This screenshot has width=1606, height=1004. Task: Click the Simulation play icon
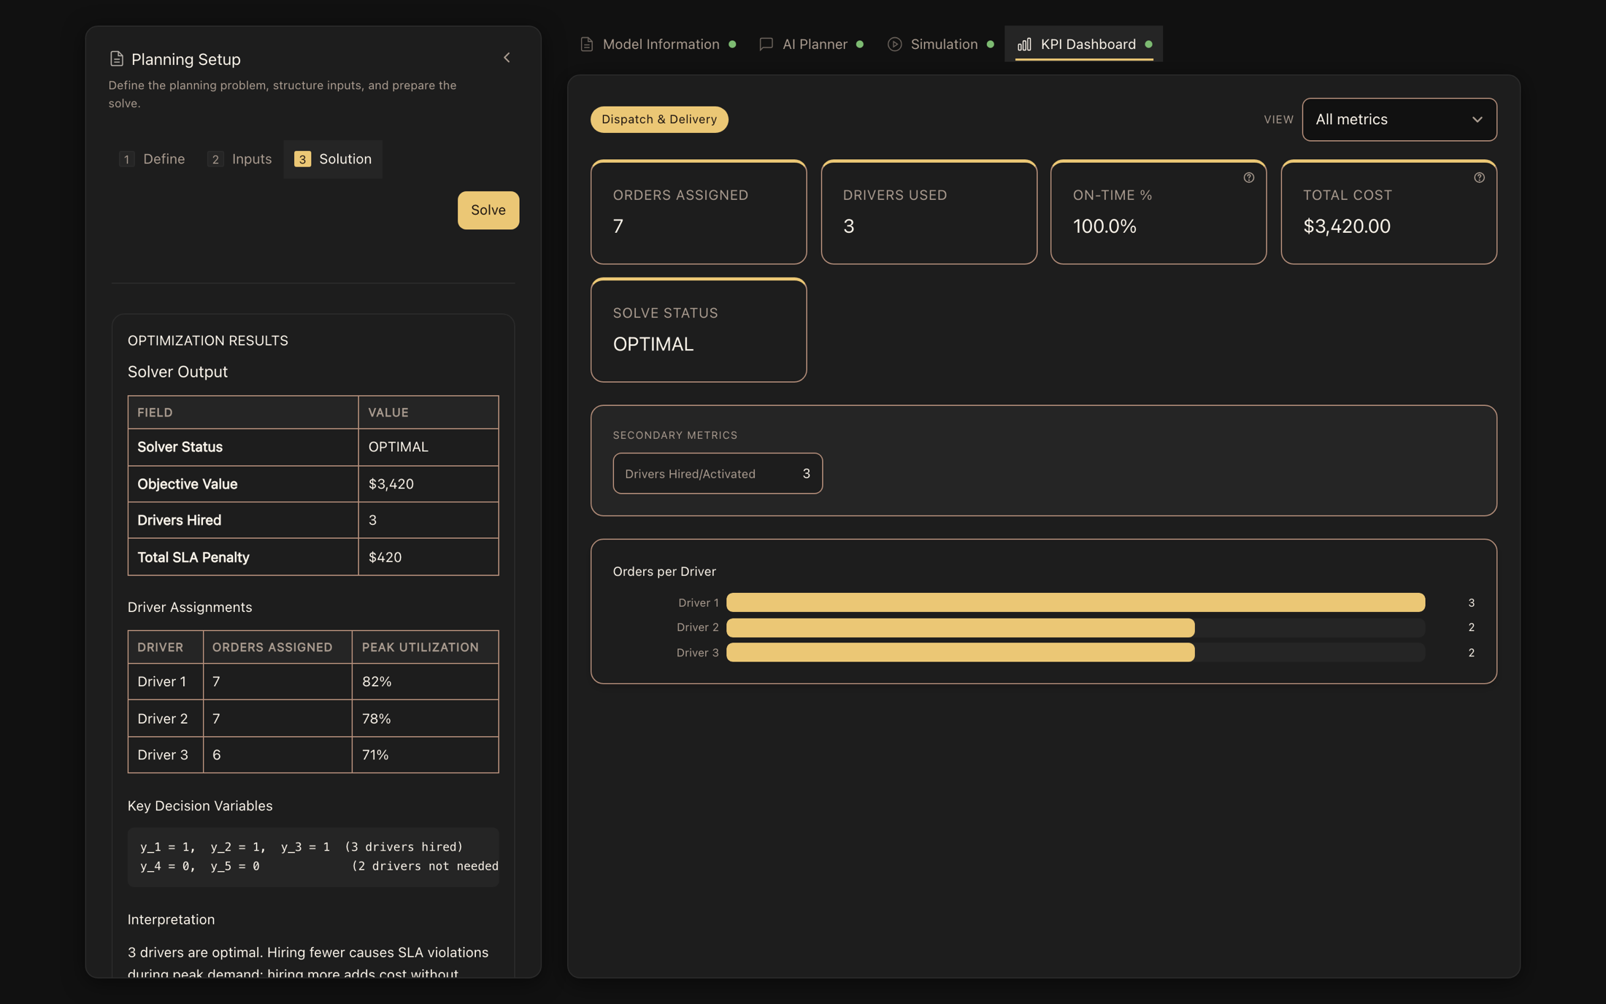click(894, 45)
